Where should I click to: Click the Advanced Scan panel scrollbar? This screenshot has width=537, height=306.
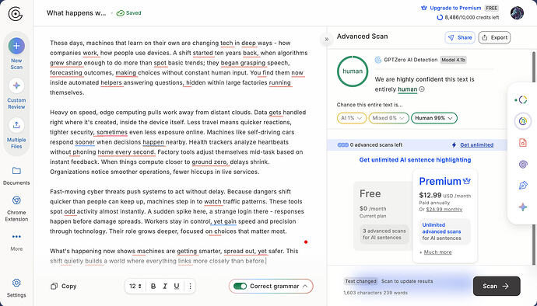(x=534, y=158)
